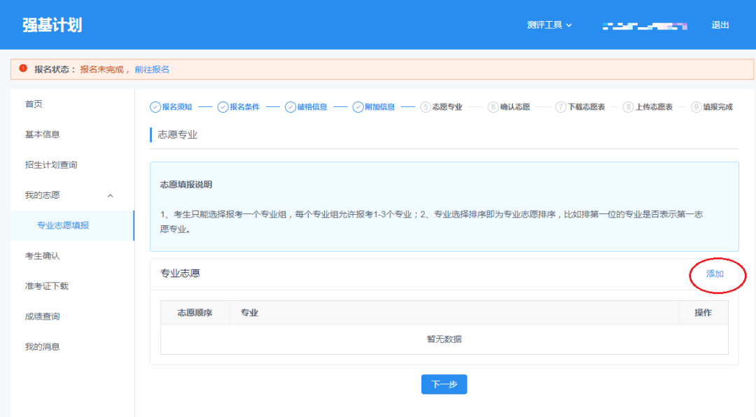Select 招生计划查询 from the sidebar
This screenshot has height=417, width=756.
(x=50, y=165)
